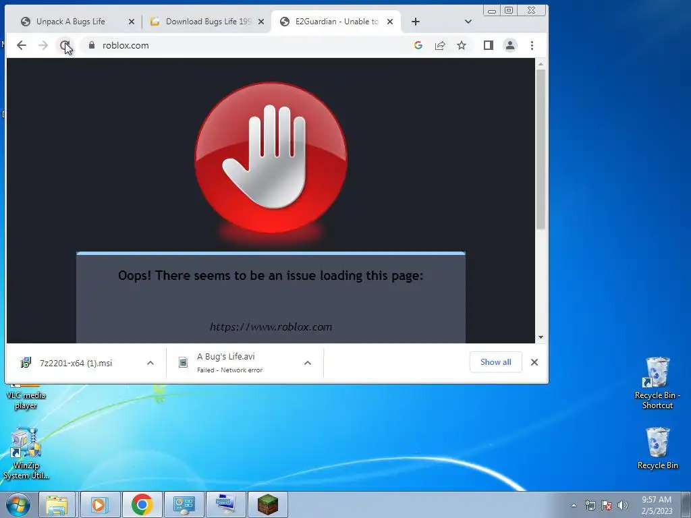The image size is (691, 518).
Task: Click the Chrome taskbar icon
Action: [x=142, y=505]
